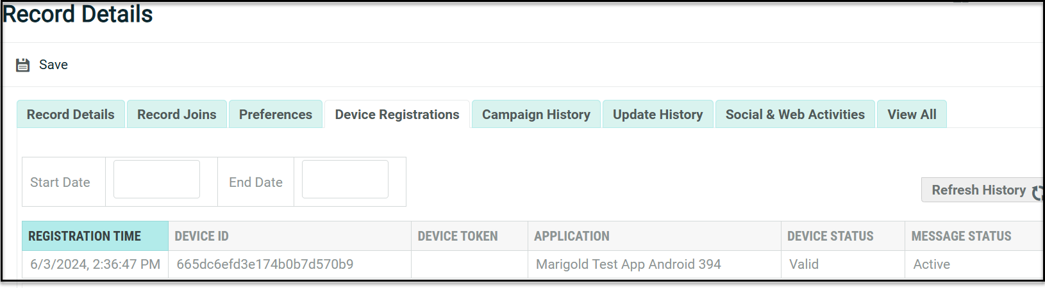Go to the Campaign History tab
Image resolution: width=1045 pixels, height=288 pixels.
536,115
